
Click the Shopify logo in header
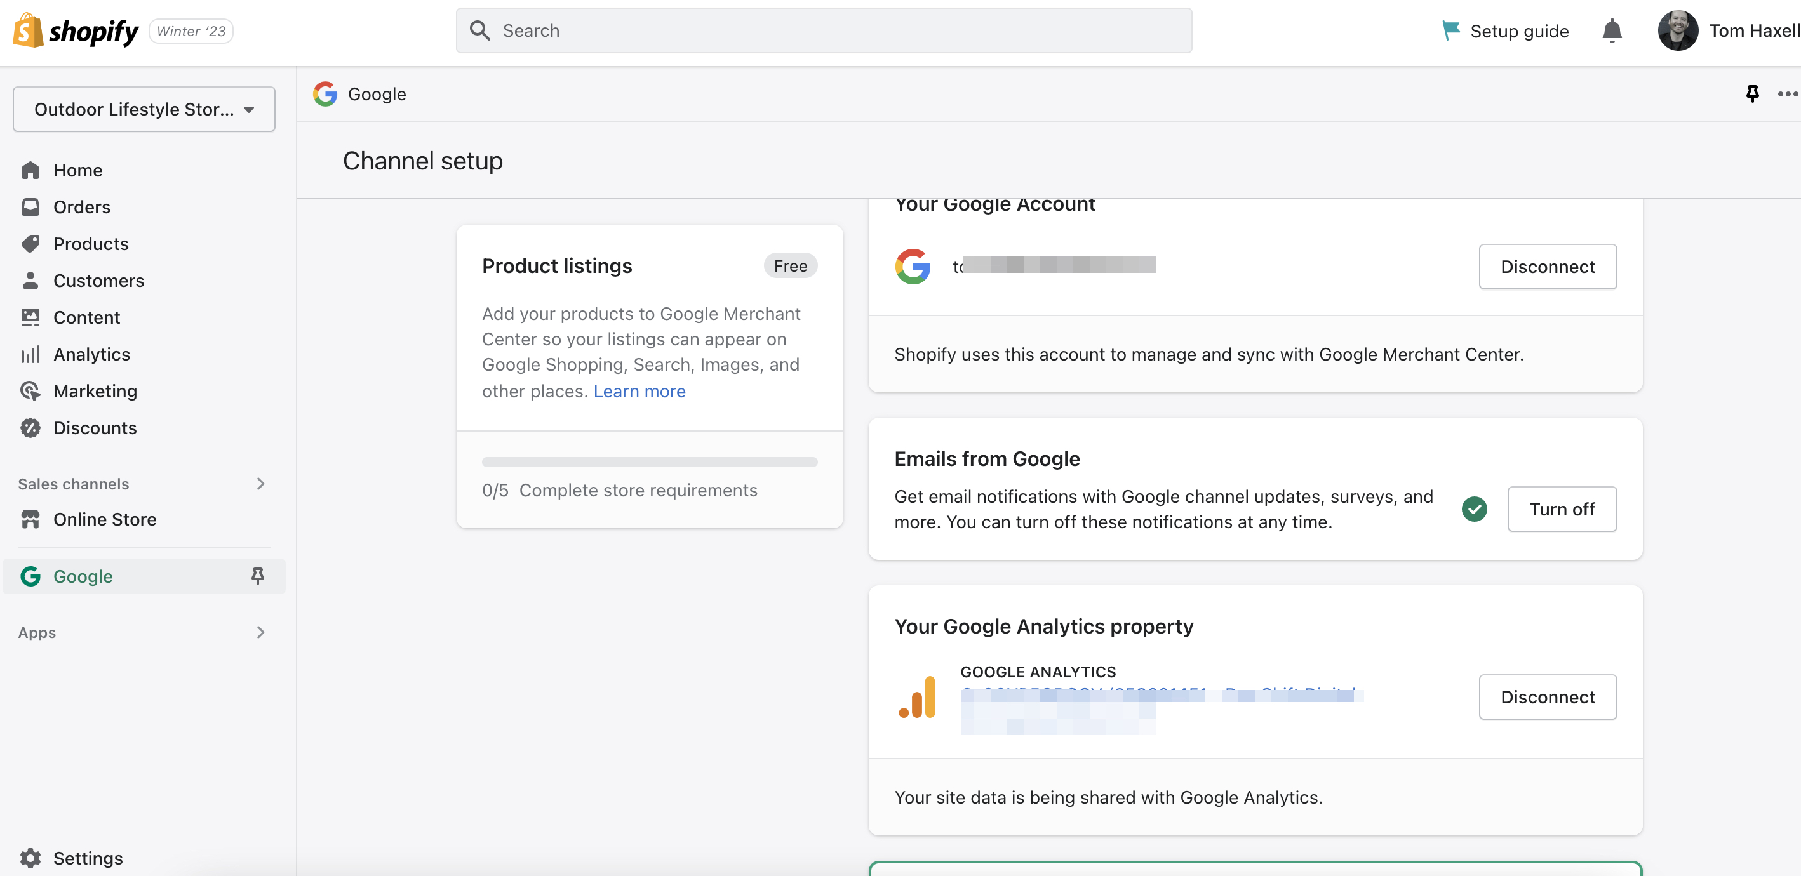point(76,30)
